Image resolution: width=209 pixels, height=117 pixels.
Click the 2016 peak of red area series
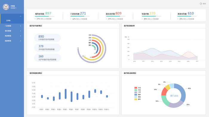(x=188, y=52)
